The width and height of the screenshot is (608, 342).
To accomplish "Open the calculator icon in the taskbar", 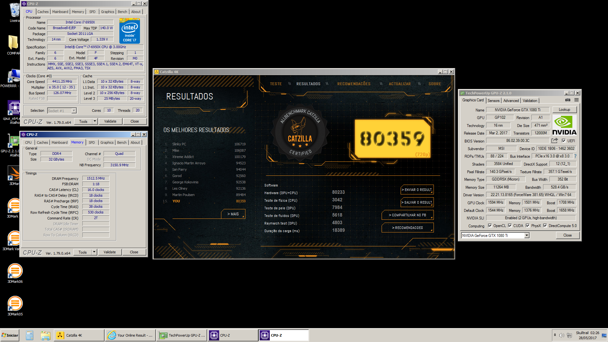I will (x=30, y=335).
